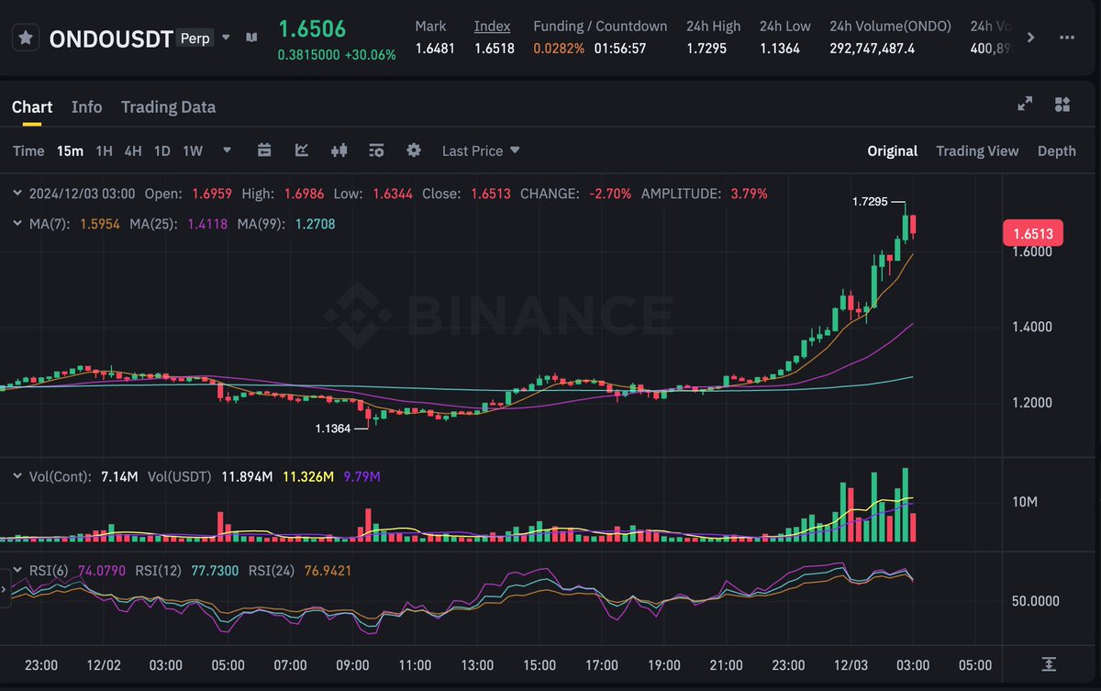Select the Original chart view
The image size is (1101, 691).
[x=893, y=150]
